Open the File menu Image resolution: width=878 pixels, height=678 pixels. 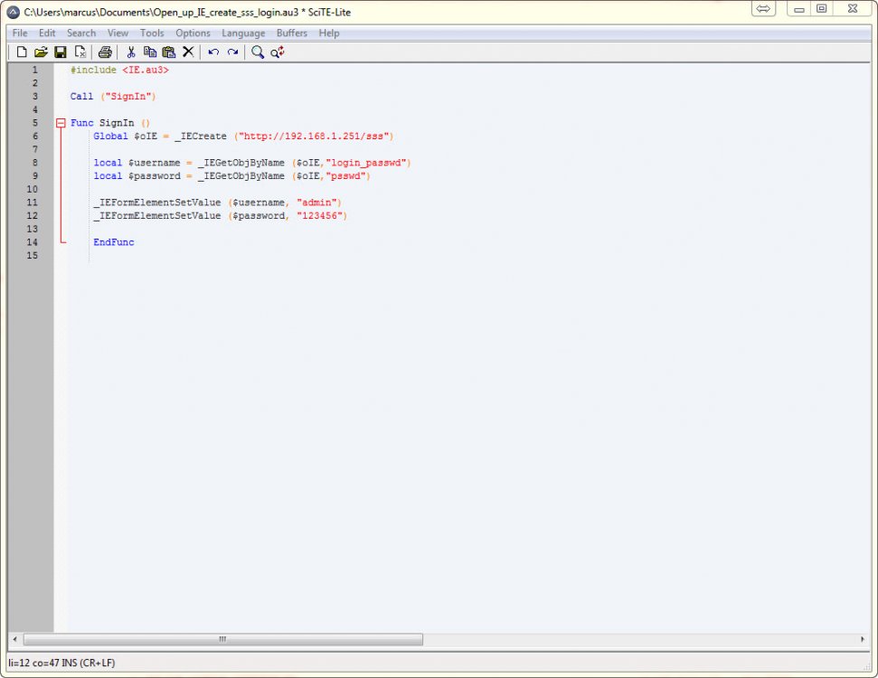(x=20, y=33)
